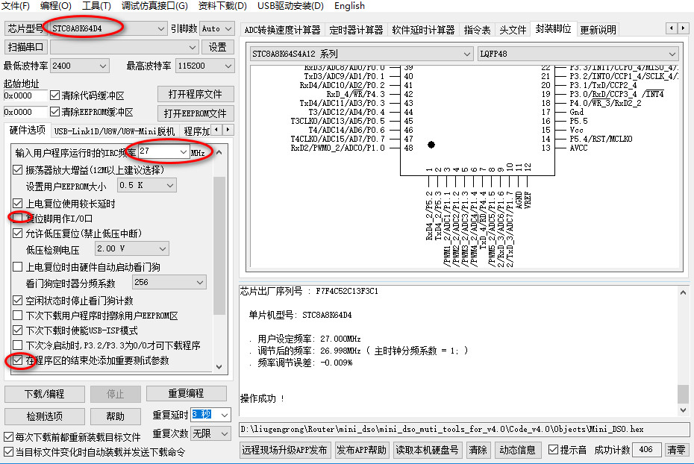This screenshot has height=464, width=694.
Task: Open the 最低波特率 2400 dropdown
Action: tap(103, 66)
